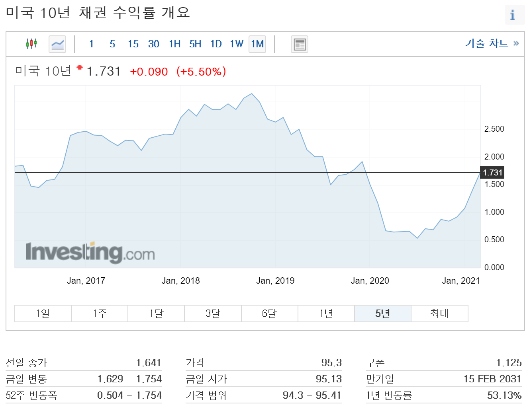Open the 기술 차트 link
Viewport: 531px width, 409px height.
coord(492,43)
